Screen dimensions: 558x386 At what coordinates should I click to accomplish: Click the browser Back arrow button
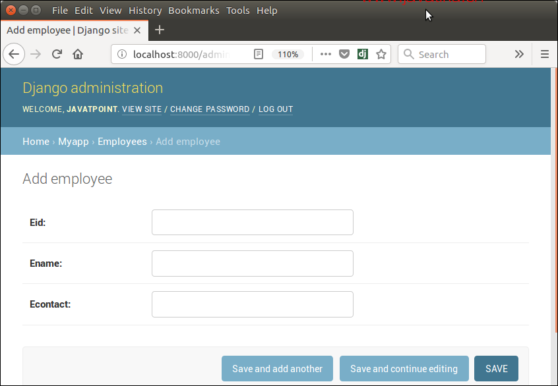[x=15, y=55]
